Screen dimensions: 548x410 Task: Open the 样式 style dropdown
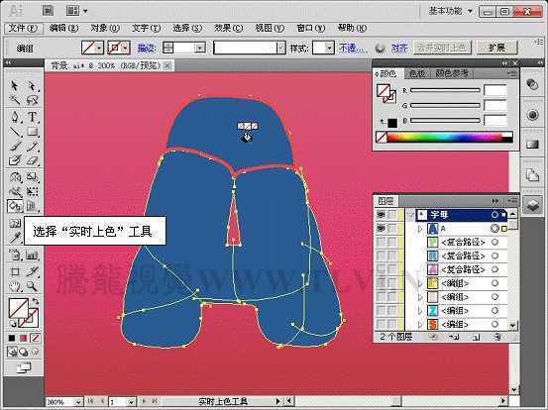pyautogui.click(x=329, y=48)
